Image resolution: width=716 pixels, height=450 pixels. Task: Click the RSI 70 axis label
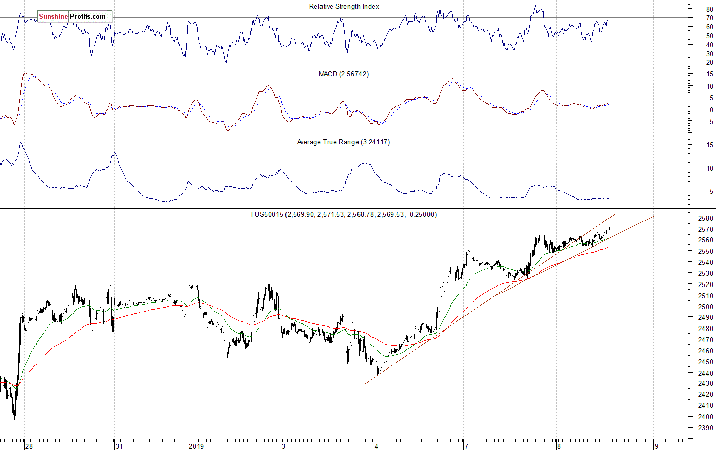click(709, 18)
